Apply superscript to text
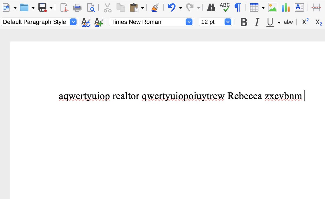 click(305, 22)
